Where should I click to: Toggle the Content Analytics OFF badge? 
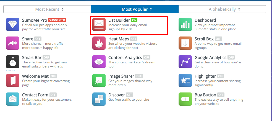[147, 57]
